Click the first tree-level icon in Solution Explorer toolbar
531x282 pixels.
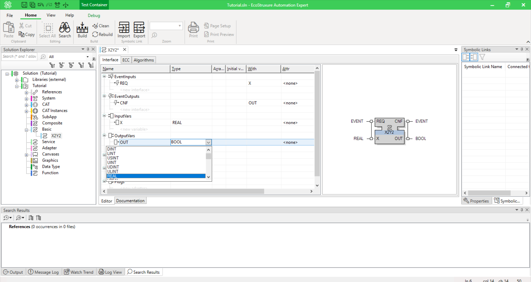click(x=52, y=65)
